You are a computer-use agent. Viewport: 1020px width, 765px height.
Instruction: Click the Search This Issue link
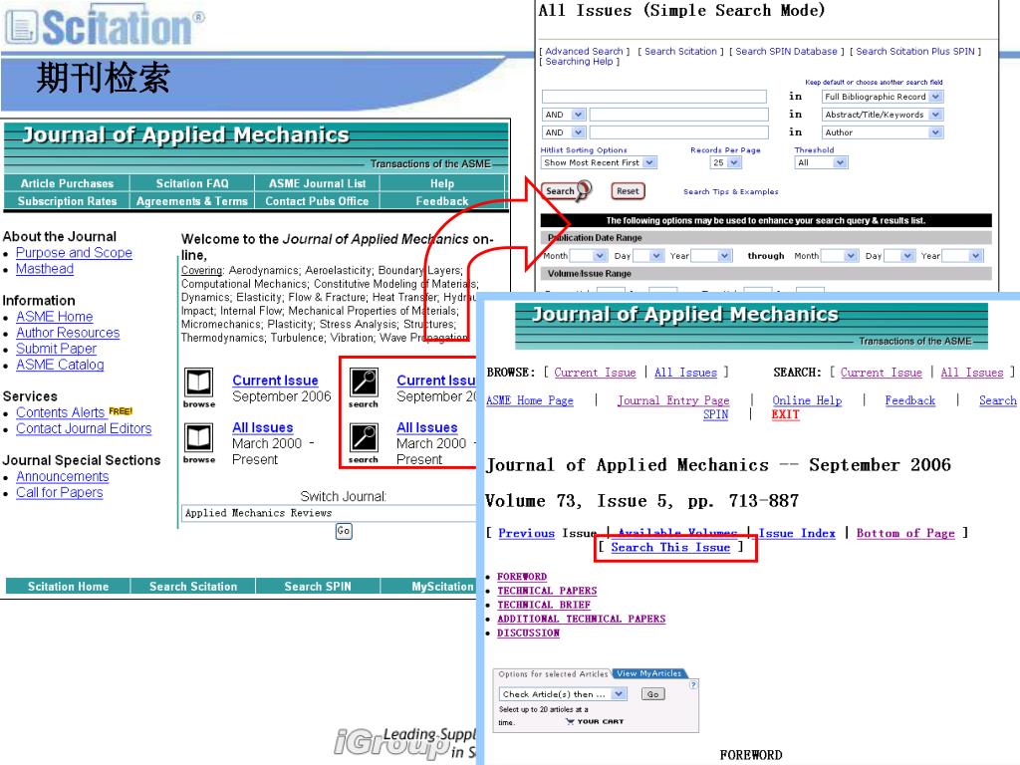point(670,547)
